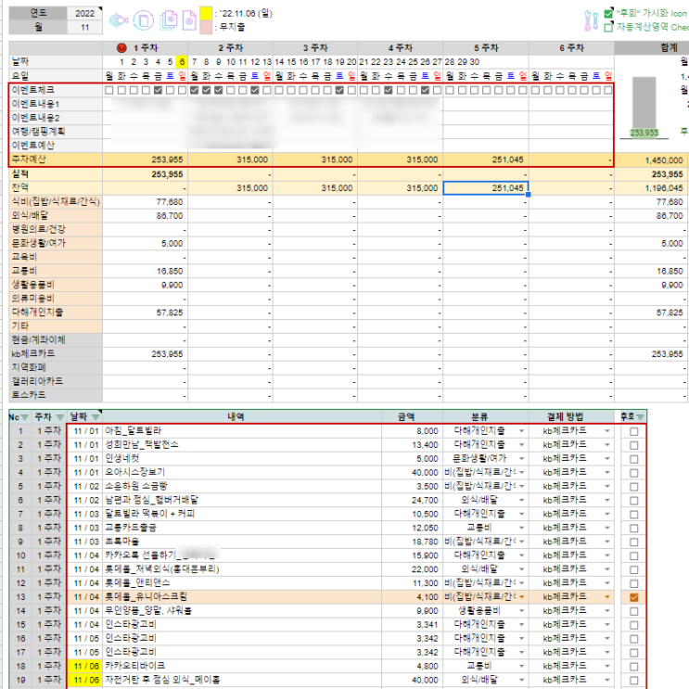
Task: Select the 연도 value cell 2022
Action: (x=84, y=13)
